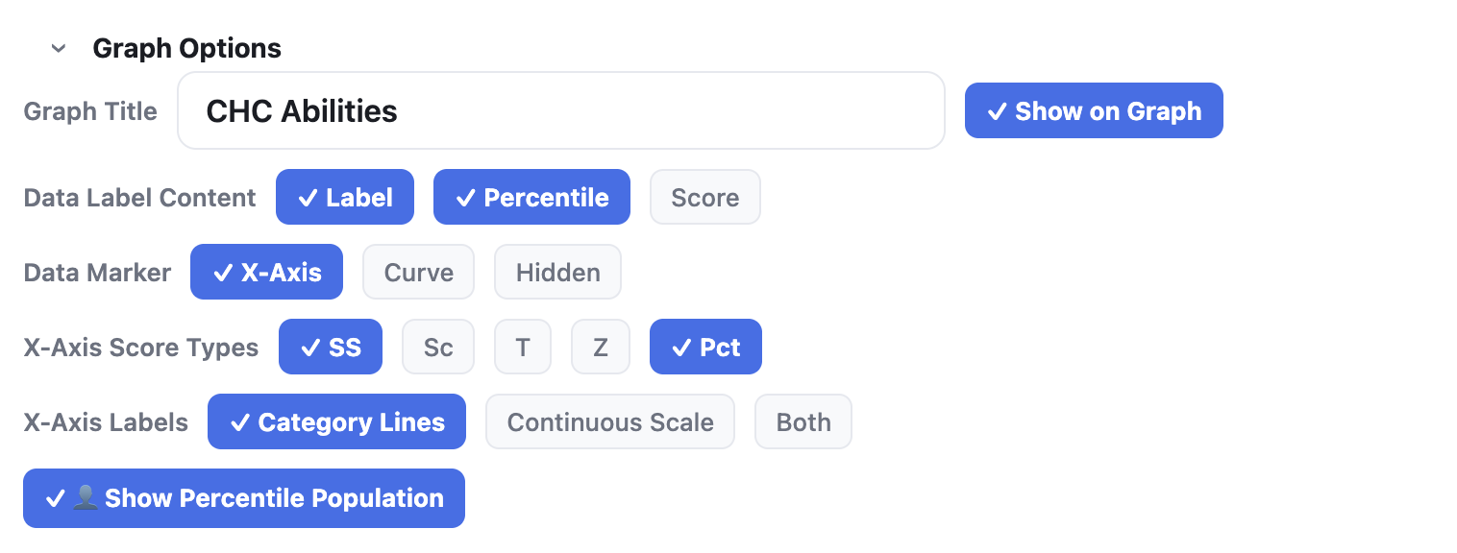
Task: Turn off the SS score type
Action: point(331,347)
